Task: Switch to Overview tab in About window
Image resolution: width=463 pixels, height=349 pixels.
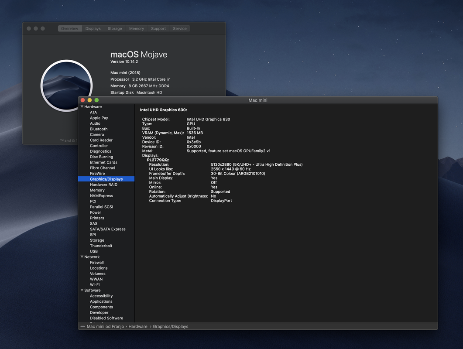Action: point(70,29)
